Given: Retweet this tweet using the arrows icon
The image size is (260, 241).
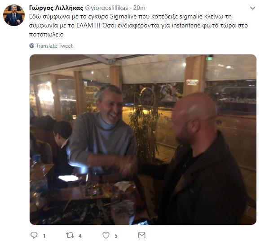Looking at the screenshot, I should [x=70, y=235].
